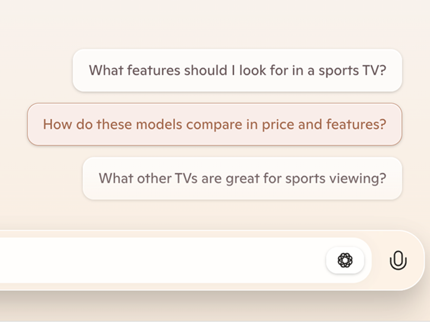
Task: Click "What other TVs are great" suggestion
Action: pyautogui.click(x=242, y=178)
